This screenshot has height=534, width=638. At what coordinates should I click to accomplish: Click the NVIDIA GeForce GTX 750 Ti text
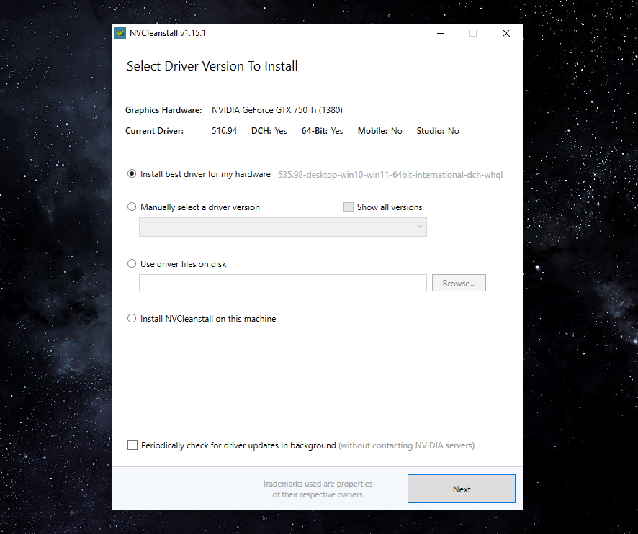277,110
